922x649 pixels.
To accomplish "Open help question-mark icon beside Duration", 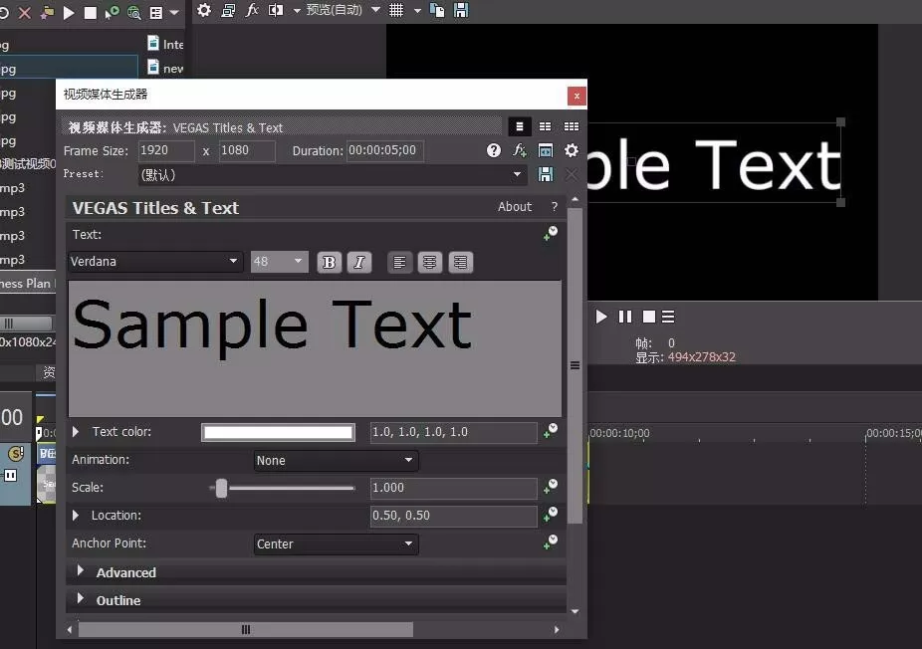I will coord(494,150).
